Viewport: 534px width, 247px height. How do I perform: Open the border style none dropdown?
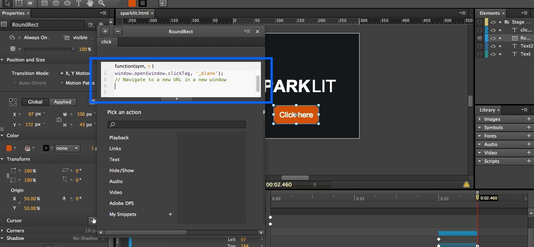[67, 148]
